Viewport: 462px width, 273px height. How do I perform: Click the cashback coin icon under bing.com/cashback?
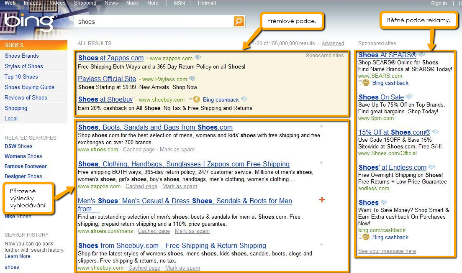click(366, 237)
